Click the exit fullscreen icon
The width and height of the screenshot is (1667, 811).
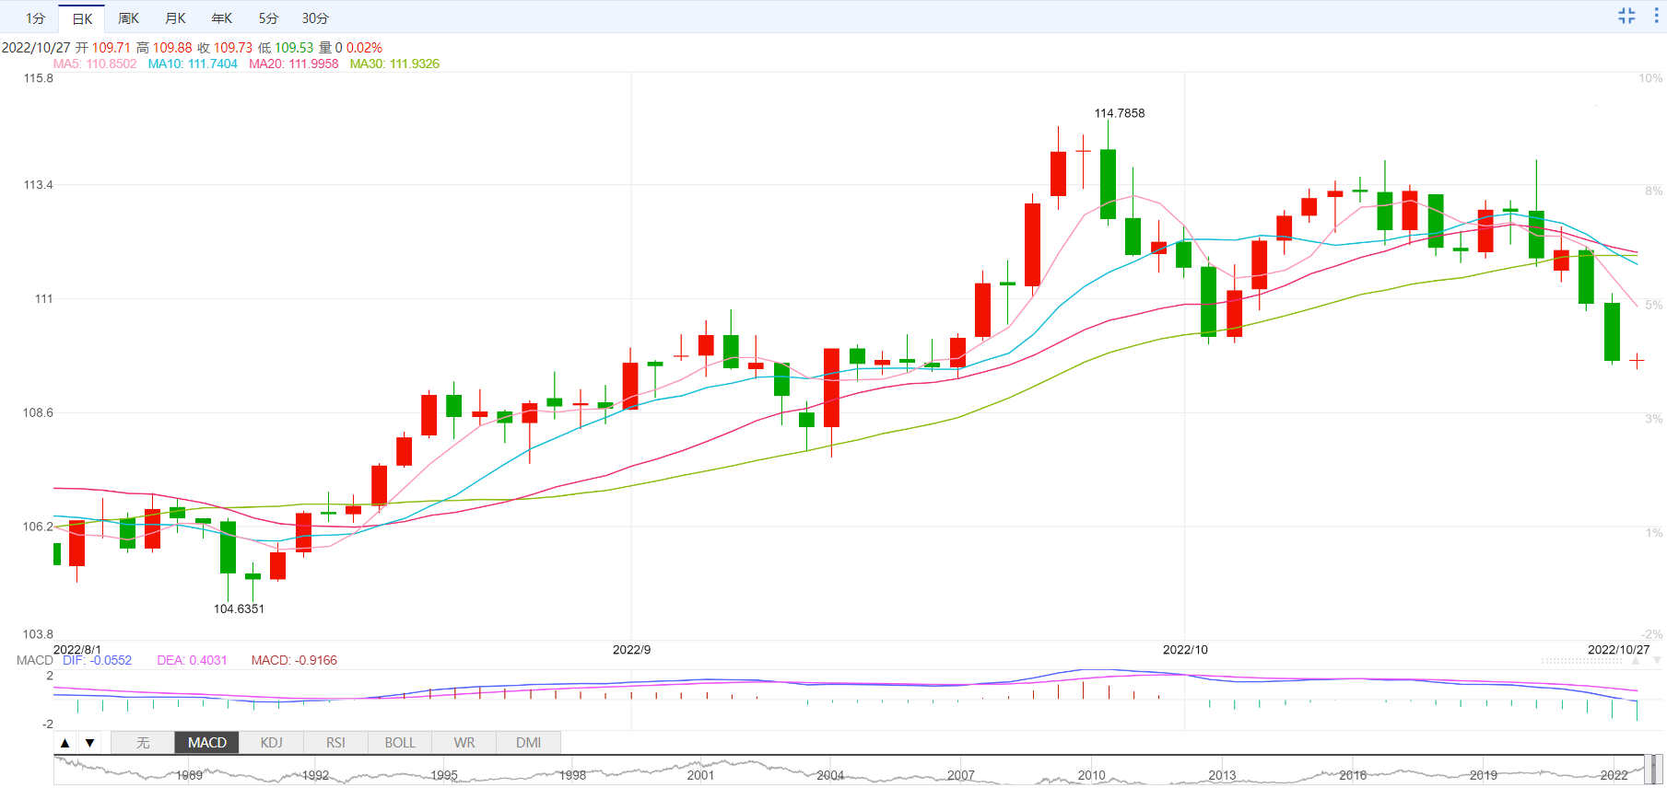(x=1626, y=16)
